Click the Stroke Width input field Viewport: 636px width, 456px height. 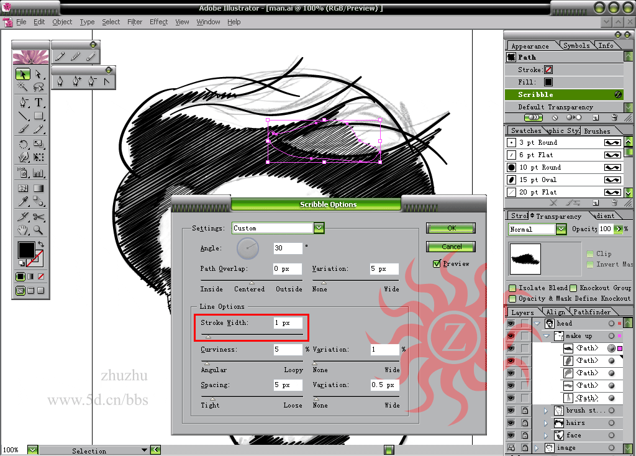pyautogui.click(x=288, y=323)
